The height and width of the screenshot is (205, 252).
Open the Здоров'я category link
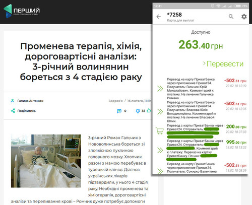pyautogui.click(x=115, y=101)
